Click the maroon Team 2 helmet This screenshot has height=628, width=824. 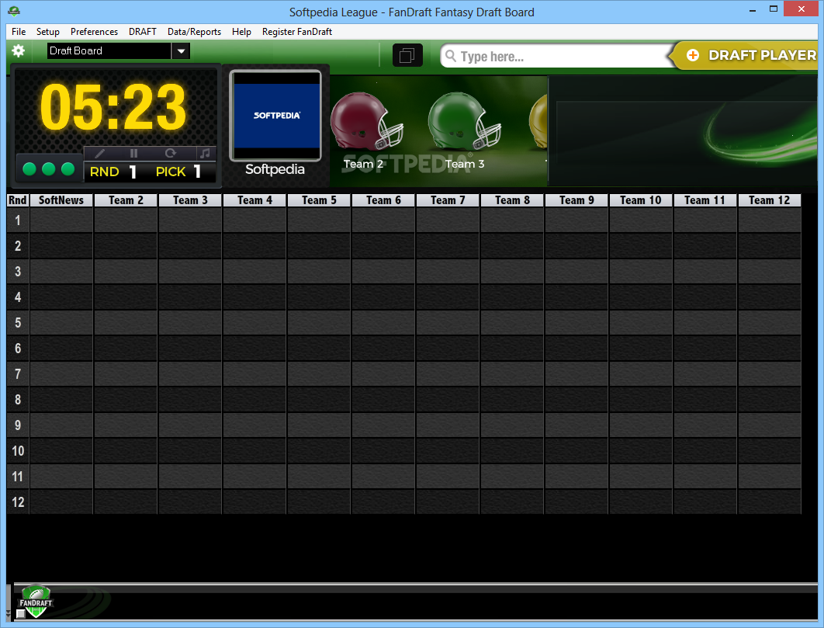point(366,121)
